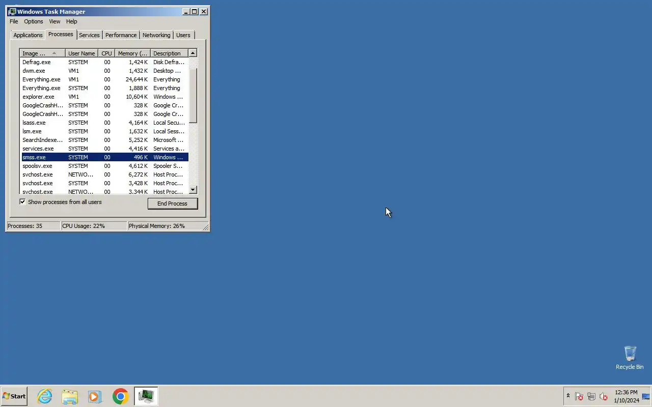Select svchost.exe using 6,272 K
The width and height of the screenshot is (652, 407).
pyautogui.click(x=104, y=175)
